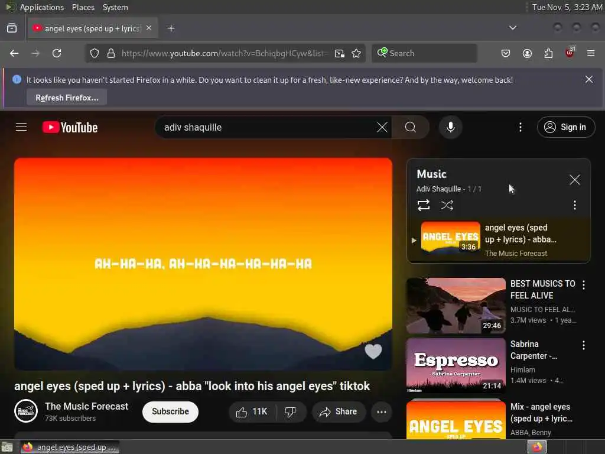Open The Music Forecast channel avatar
Viewport: 605px width, 454px height.
(26, 411)
